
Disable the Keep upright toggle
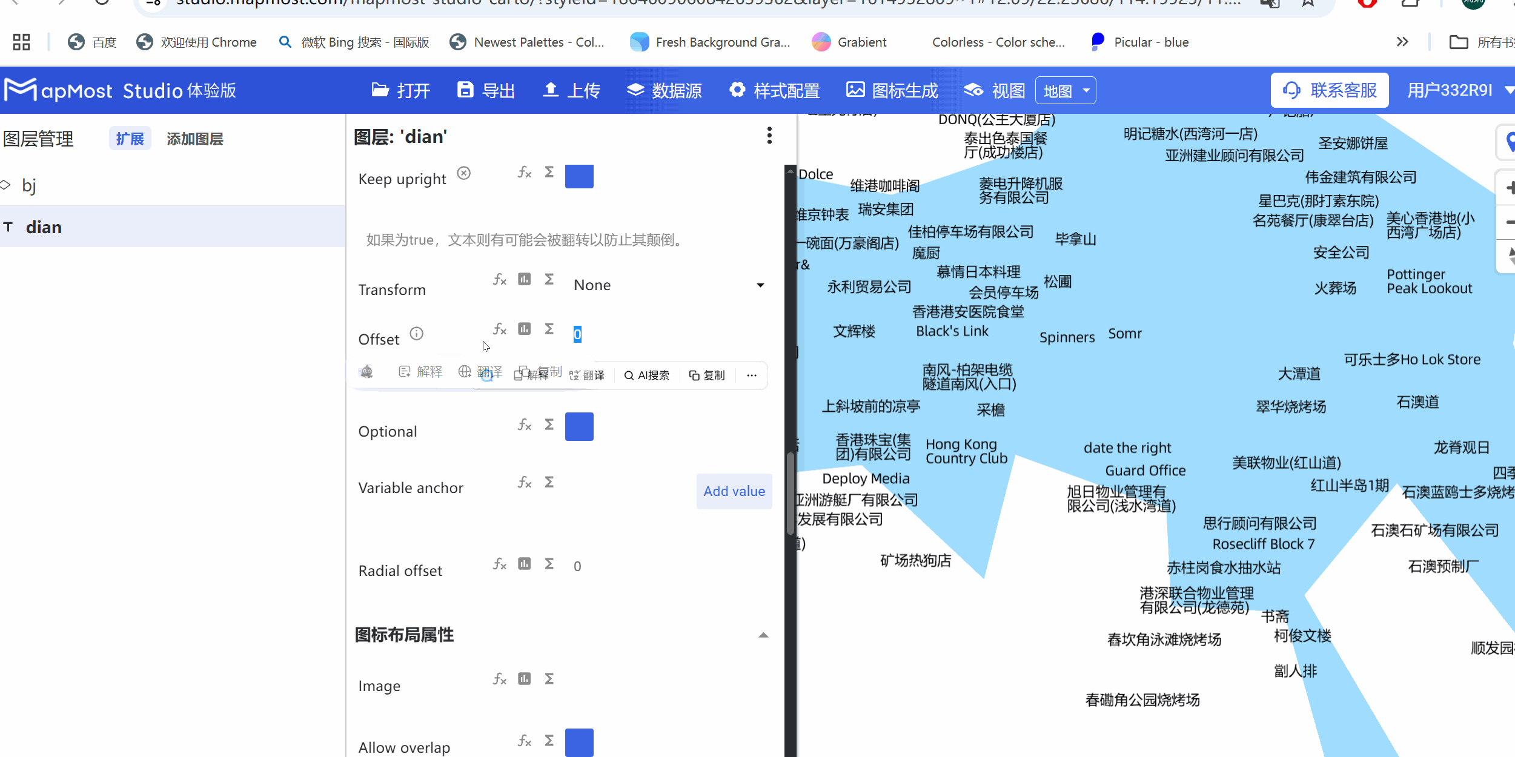coord(578,176)
